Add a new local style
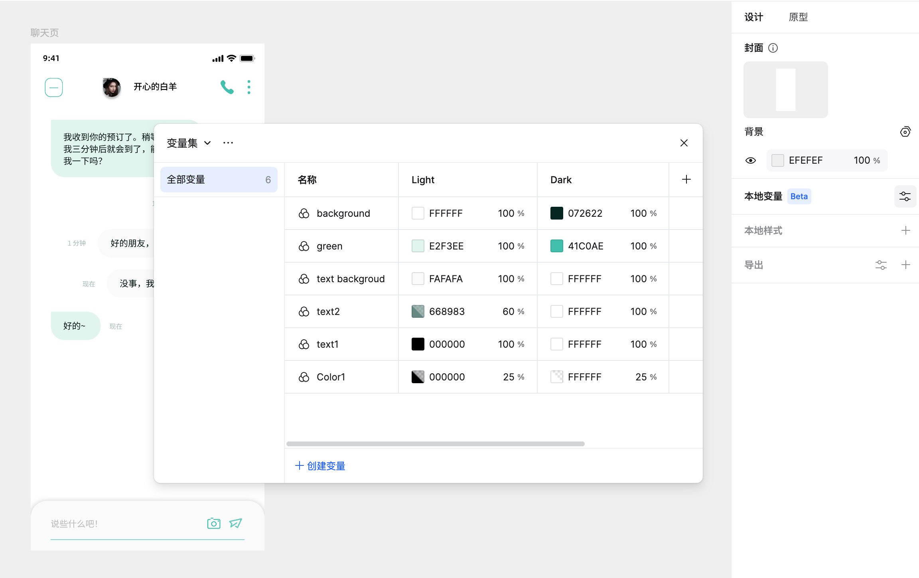919x578 pixels. click(905, 230)
